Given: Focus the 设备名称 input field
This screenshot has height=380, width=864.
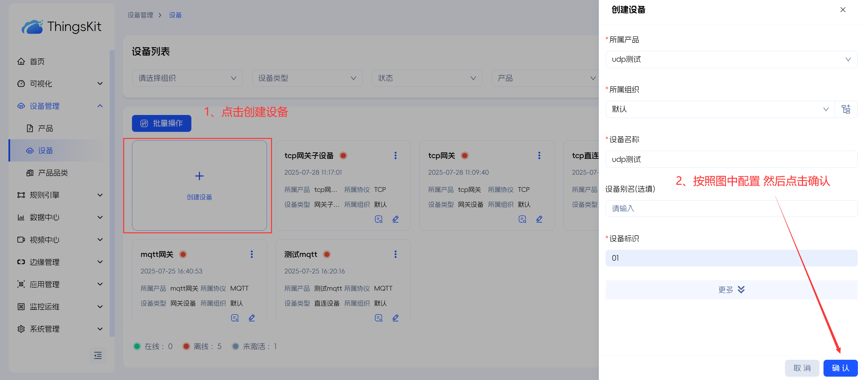Looking at the screenshot, I should 731,159.
